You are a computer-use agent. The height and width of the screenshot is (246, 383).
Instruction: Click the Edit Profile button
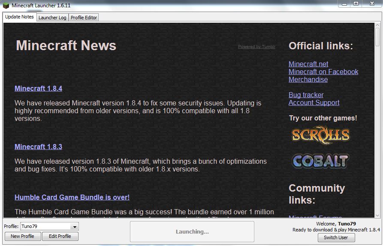pos(60,236)
